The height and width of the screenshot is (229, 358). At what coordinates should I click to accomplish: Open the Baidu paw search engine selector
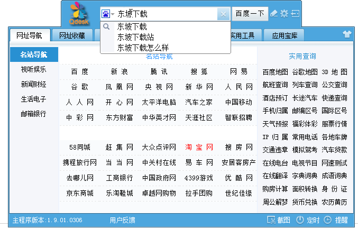pos(108,14)
